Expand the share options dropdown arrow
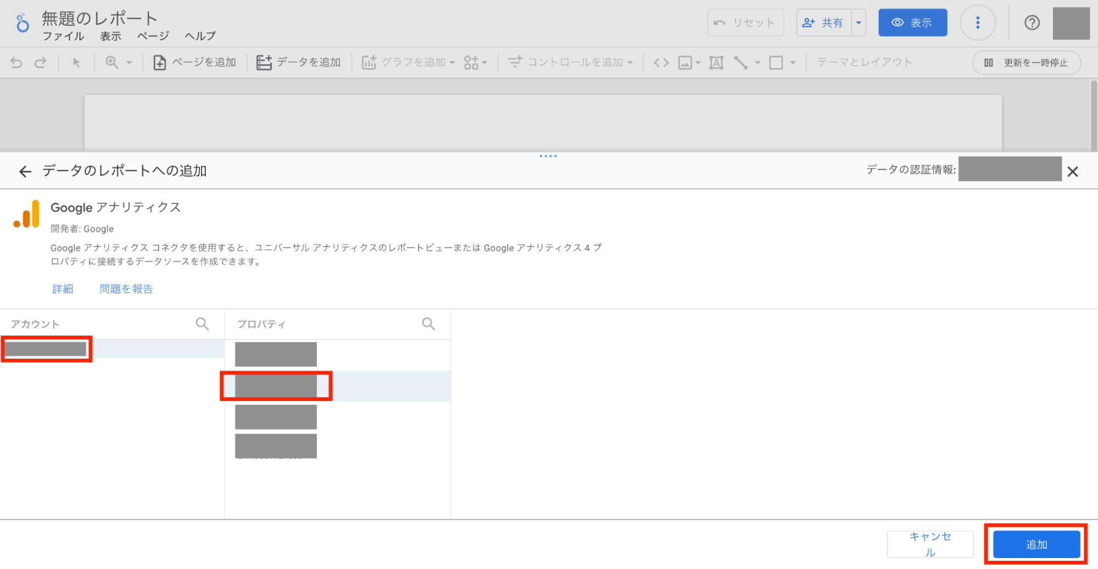 point(859,23)
